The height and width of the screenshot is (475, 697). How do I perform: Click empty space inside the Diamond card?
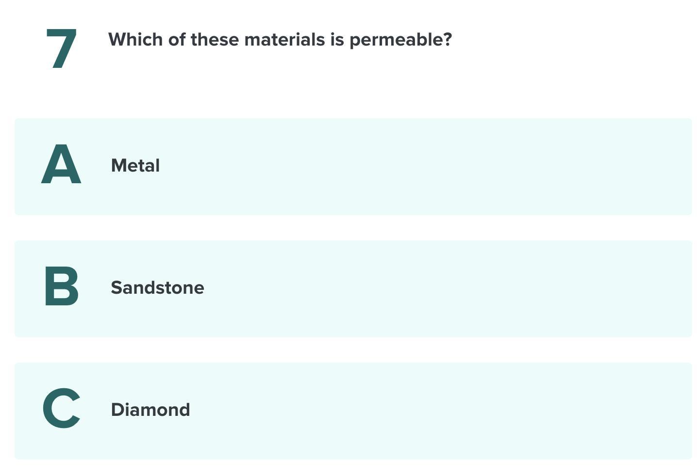pyautogui.click(x=437, y=411)
